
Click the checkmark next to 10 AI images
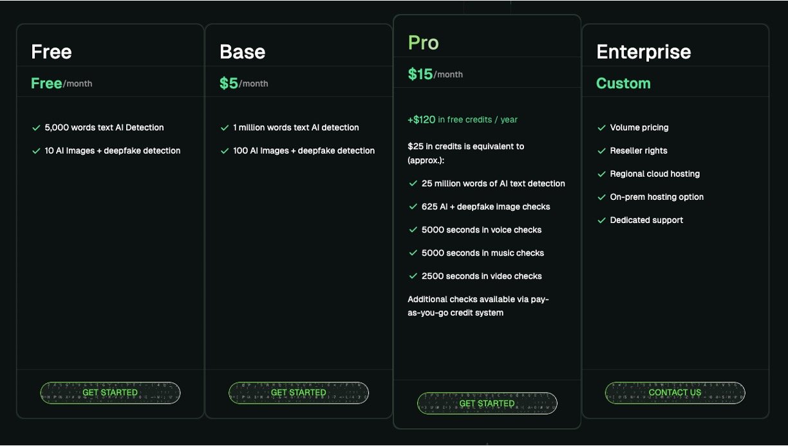(36, 151)
